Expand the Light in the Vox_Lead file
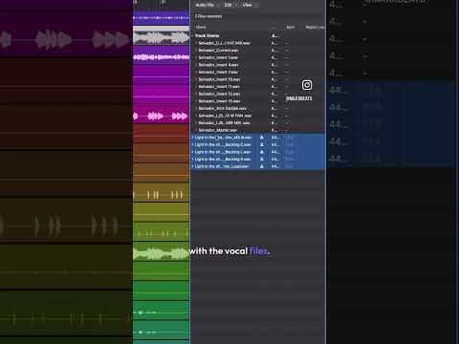Viewport: 459px width, 344px height. [x=192, y=166]
